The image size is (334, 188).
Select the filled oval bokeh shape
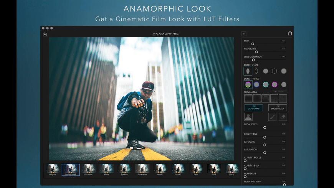(x=248, y=71)
